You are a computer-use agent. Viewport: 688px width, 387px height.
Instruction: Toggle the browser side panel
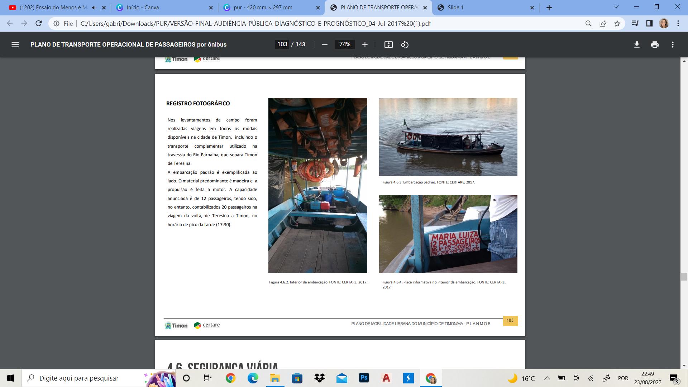[x=649, y=24]
